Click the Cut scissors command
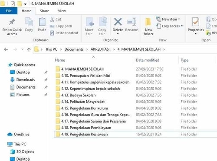 [56, 19]
